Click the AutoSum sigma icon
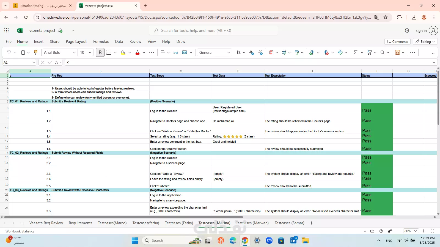The height and width of the screenshot is (247, 440). pyautogui.click(x=355, y=52)
